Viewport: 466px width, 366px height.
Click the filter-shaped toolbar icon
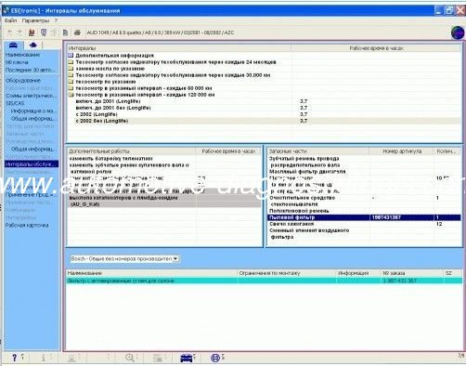pos(44,33)
